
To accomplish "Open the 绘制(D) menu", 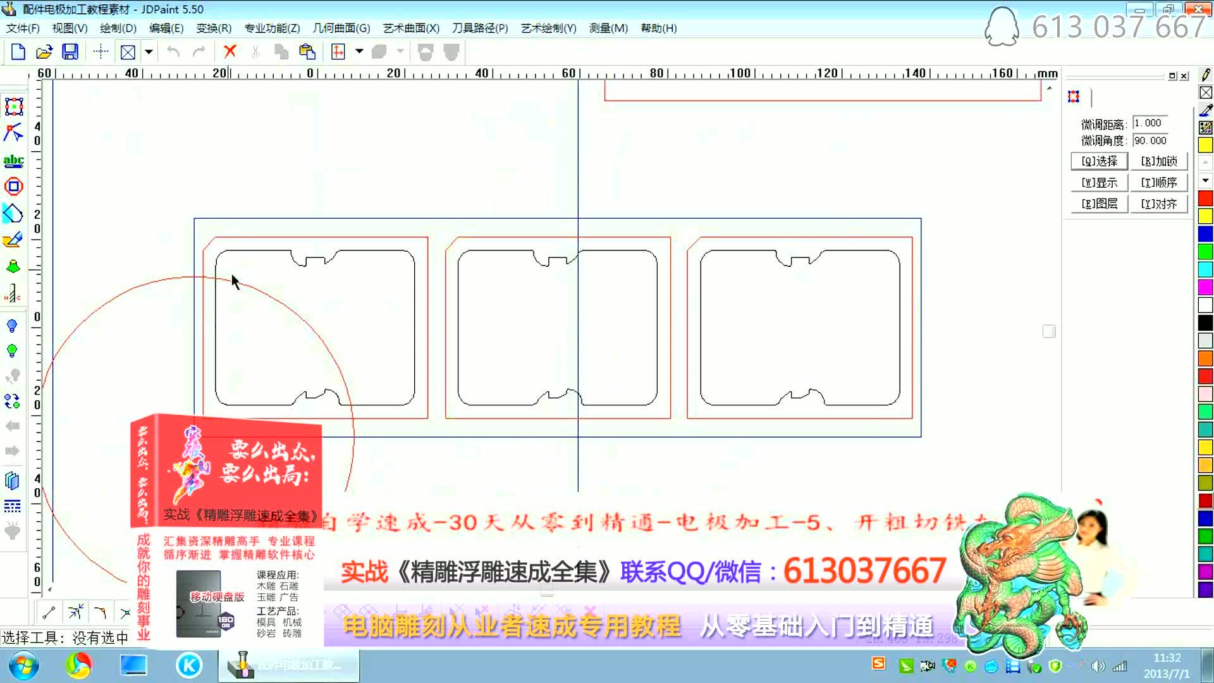I will click(118, 28).
